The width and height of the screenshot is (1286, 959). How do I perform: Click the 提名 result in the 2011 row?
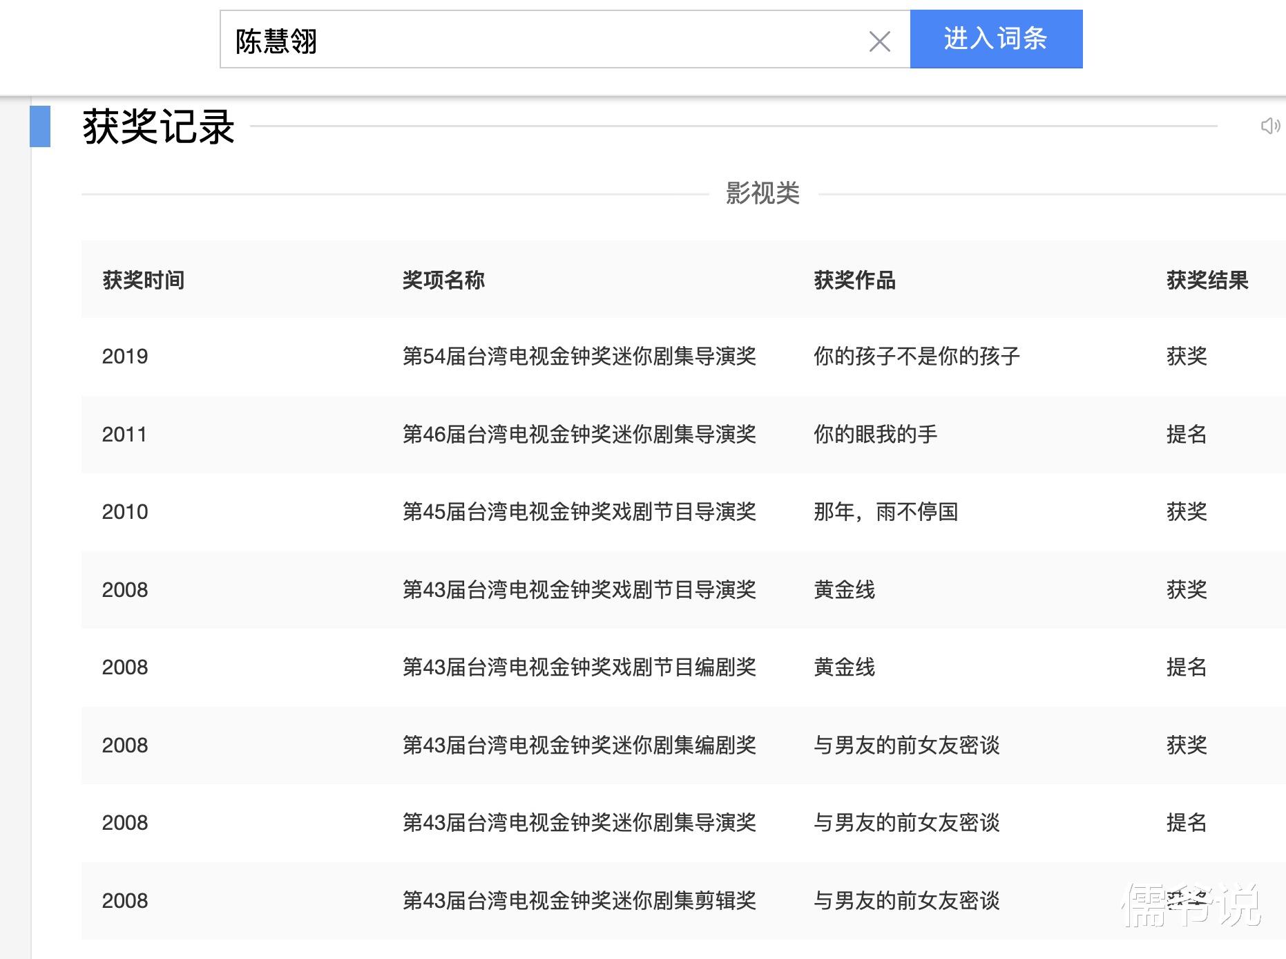click(x=1187, y=435)
